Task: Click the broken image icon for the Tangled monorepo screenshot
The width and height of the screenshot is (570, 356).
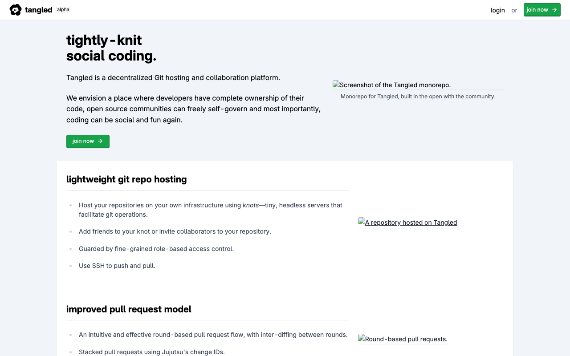Action: point(336,85)
